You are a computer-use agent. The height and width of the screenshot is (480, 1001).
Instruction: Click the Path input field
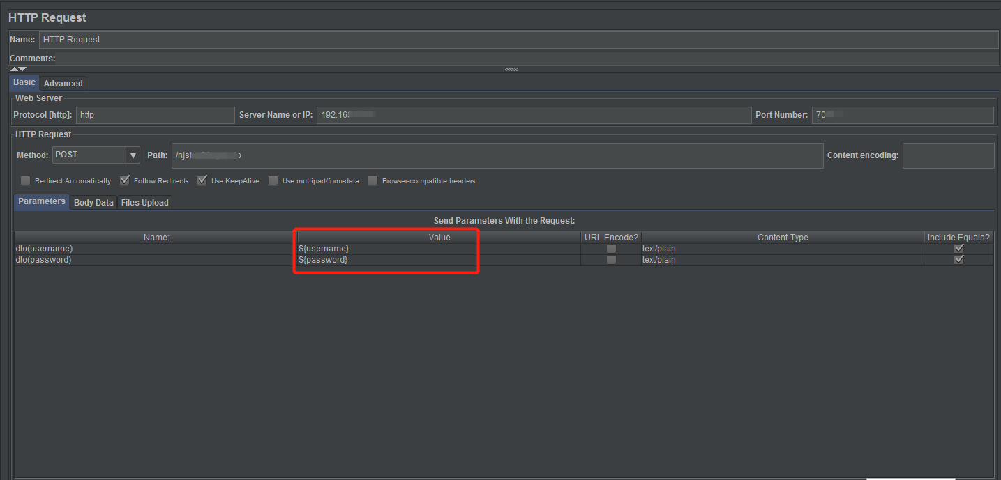[x=497, y=155]
